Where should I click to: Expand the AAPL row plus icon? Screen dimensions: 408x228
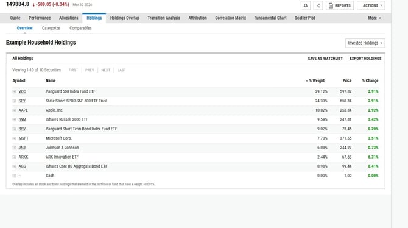click(14, 110)
